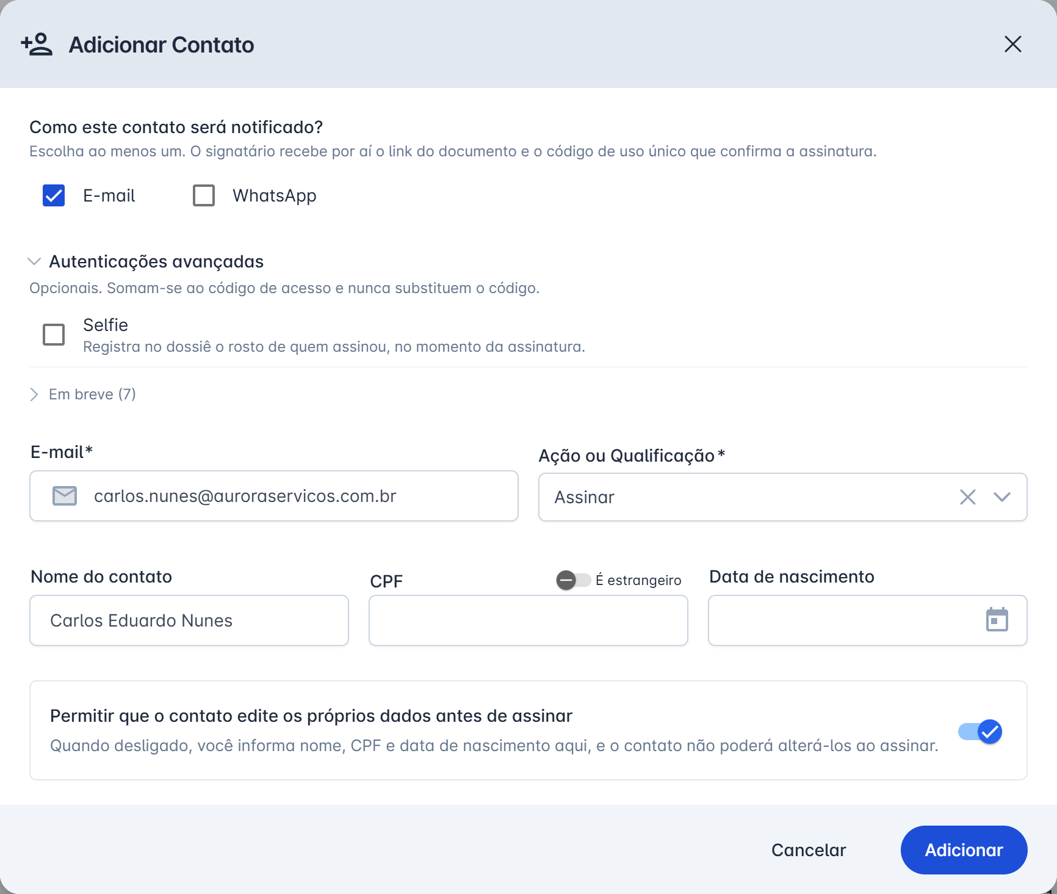Image resolution: width=1057 pixels, height=894 pixels.
Task: Open the Ação ou Qualificação dropdown arrow
Action: pos(1002,497)
